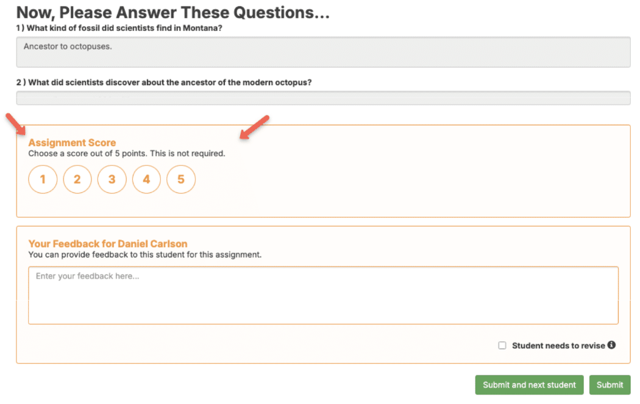Click question 1 text about Montana fossil
The width and height of the screenshot is (640, 404).
coord(119,28)
